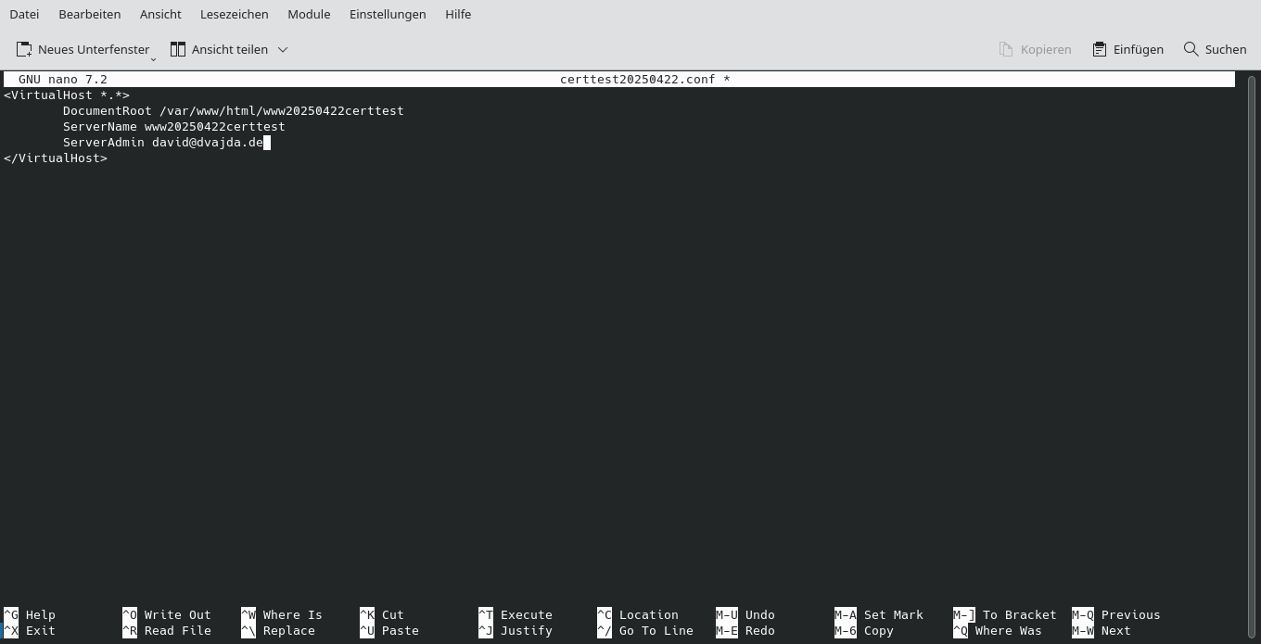Select the Neues Unterfenster tab icon
This screenshot has height=644, width=1261.
click(x=24, y=49)
